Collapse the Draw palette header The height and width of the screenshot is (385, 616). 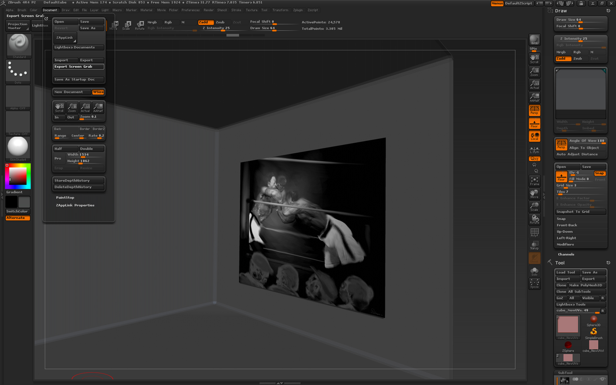(561, 11)
